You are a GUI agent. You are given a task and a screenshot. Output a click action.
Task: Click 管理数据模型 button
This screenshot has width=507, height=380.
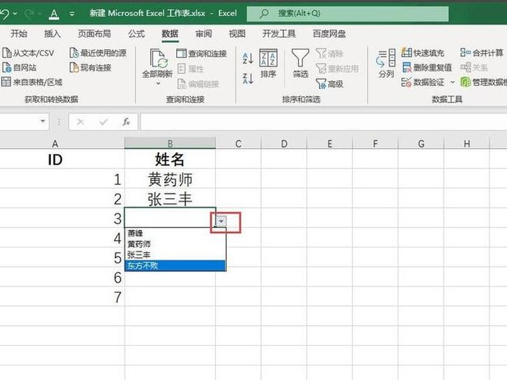[484, 82]
